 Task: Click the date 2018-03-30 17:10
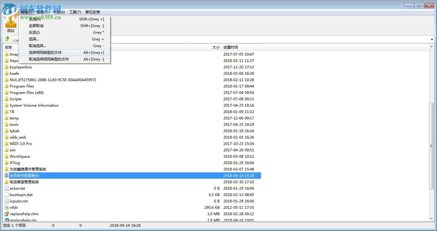(239, 182)
